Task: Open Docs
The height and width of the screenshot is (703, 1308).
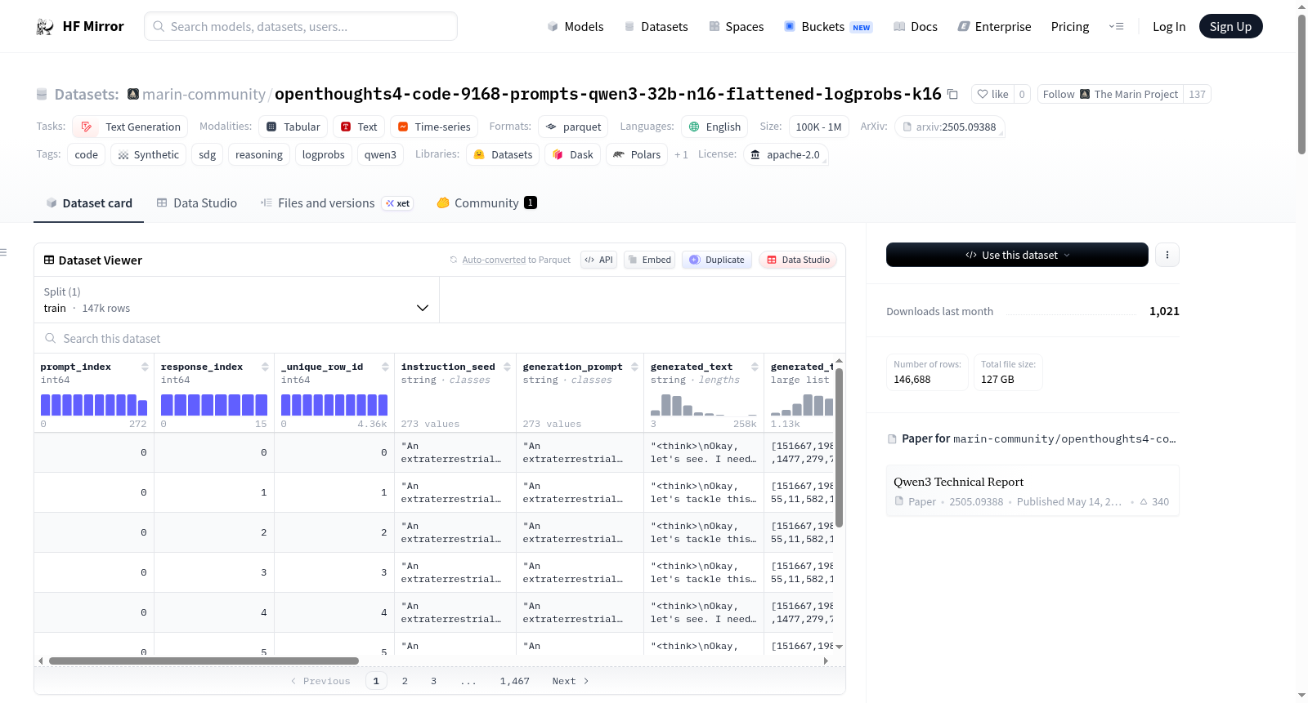Action: coord(916,27)
